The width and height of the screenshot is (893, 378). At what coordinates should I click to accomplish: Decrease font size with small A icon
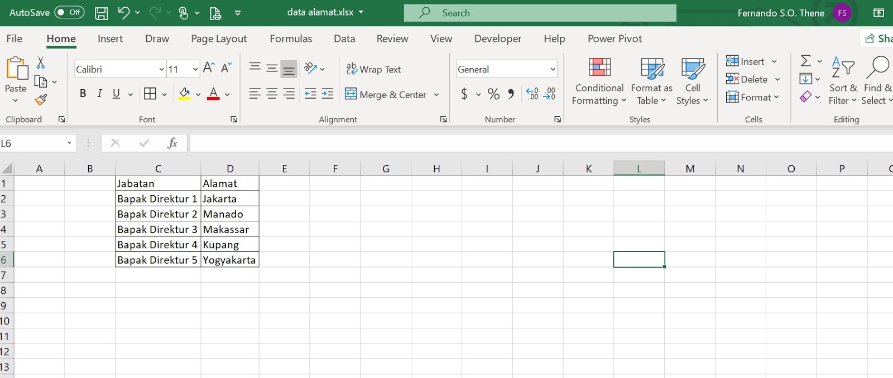226,68
